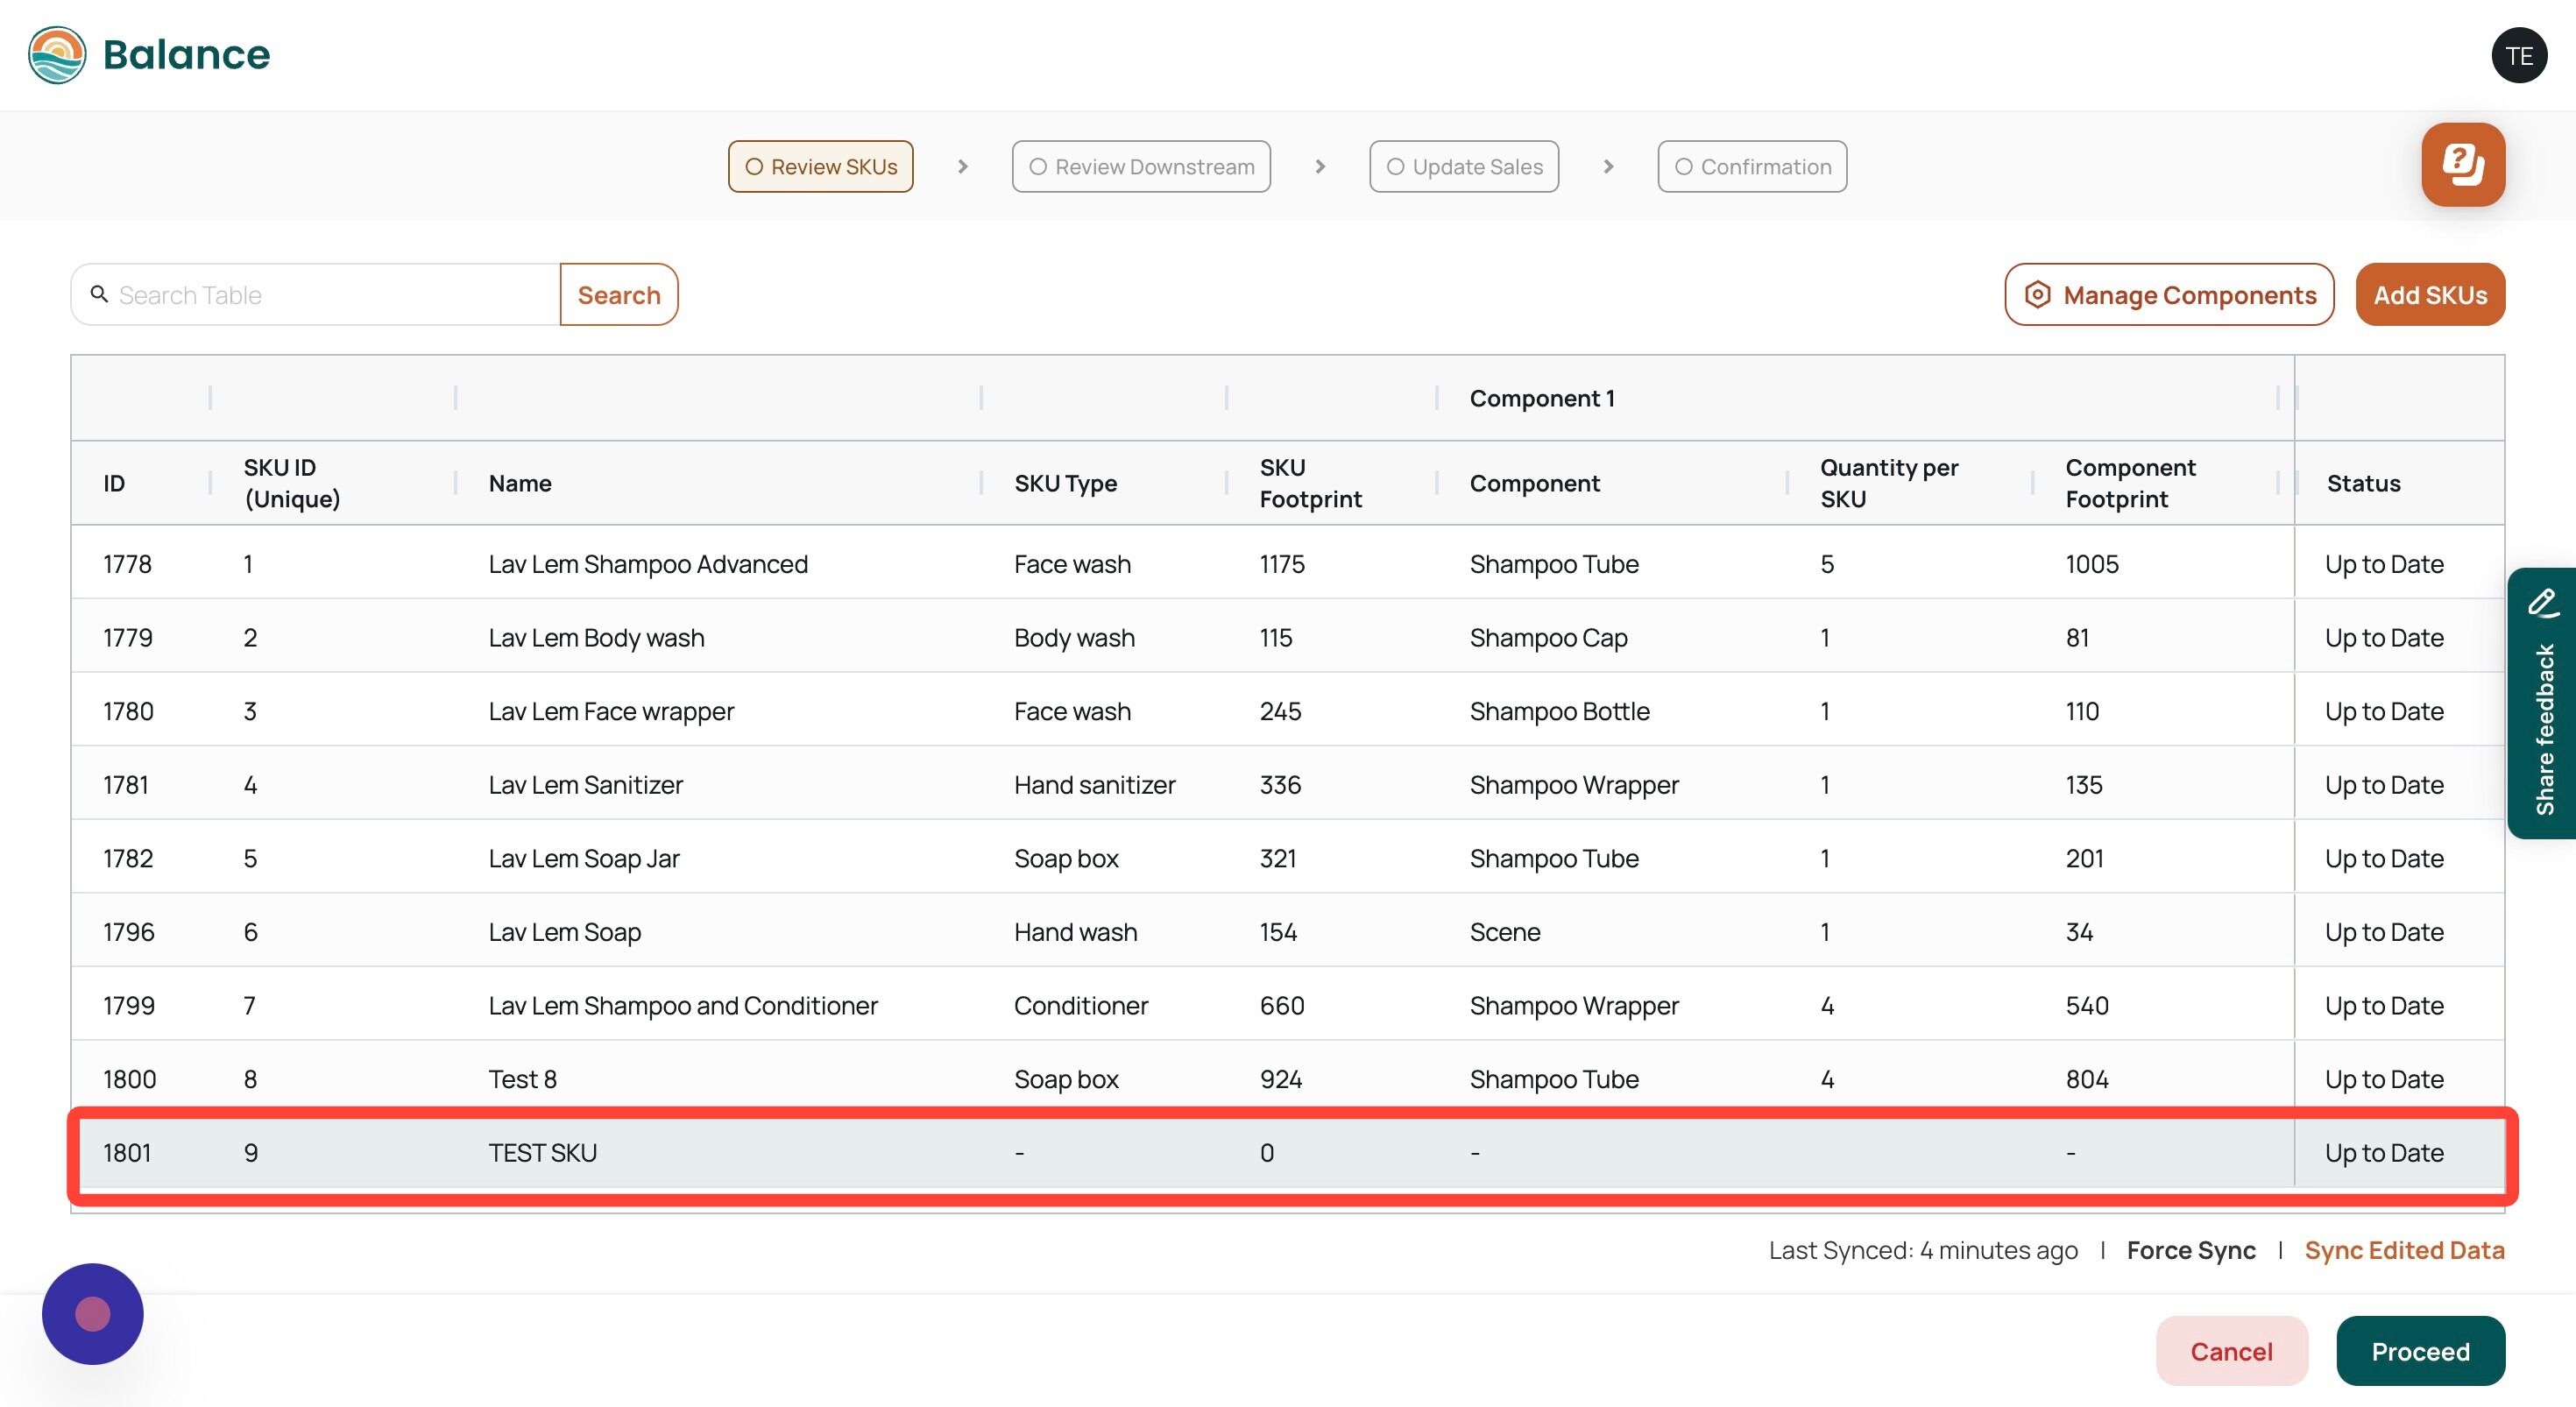Click chevron after Review SKUs step
The image size is (2576, 1407).
point(962,167)
